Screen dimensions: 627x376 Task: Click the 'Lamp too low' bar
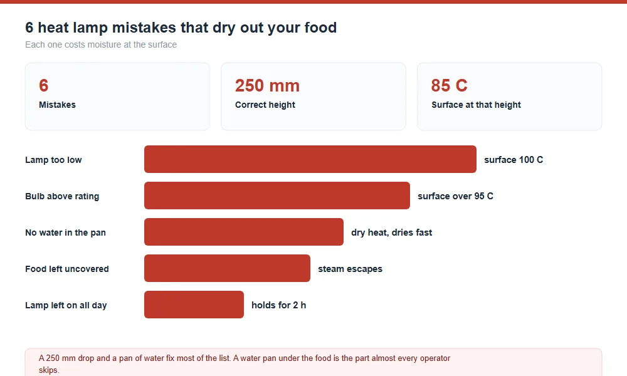(x=310, y=159)
